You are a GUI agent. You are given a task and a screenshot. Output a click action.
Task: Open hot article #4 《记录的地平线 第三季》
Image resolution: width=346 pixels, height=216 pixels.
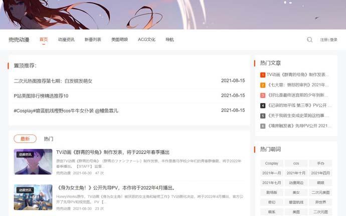[299, 105]
